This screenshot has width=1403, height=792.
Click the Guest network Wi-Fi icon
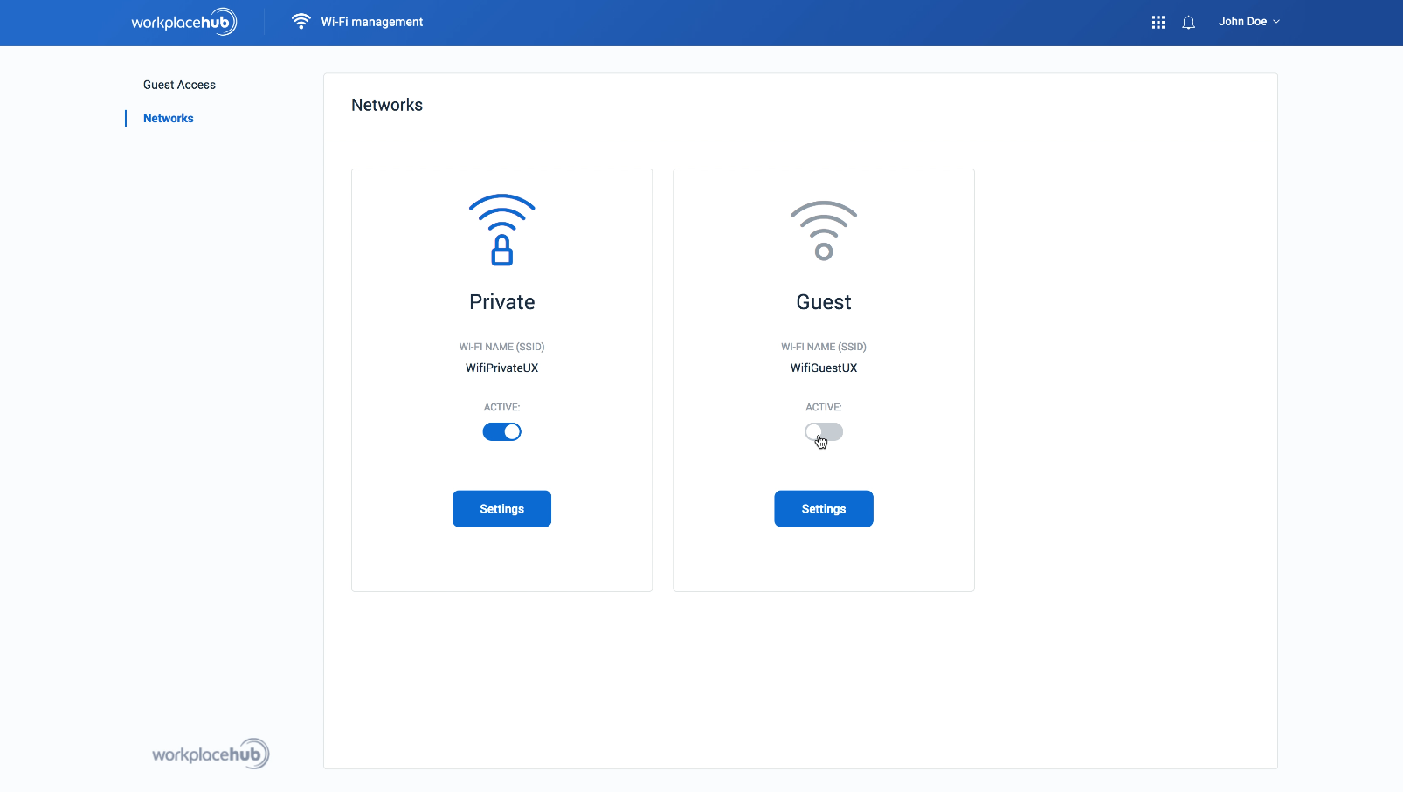click(x=823, y=229)
